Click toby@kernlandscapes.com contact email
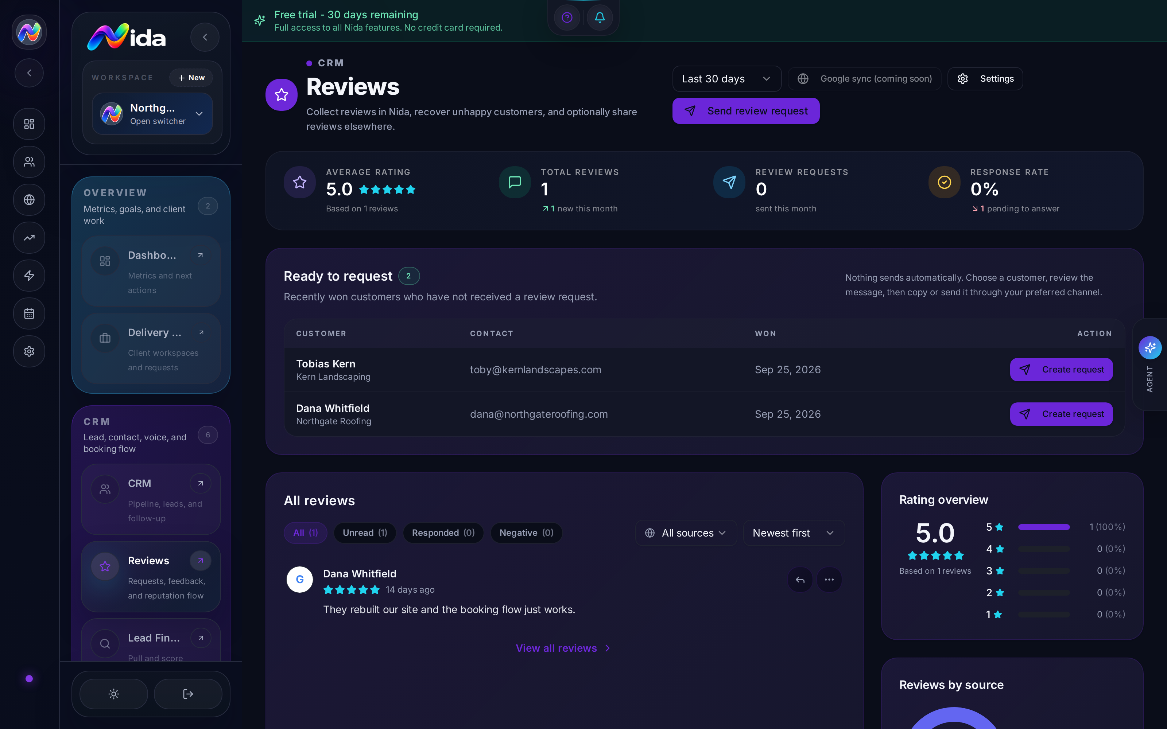 coord(535,369)
